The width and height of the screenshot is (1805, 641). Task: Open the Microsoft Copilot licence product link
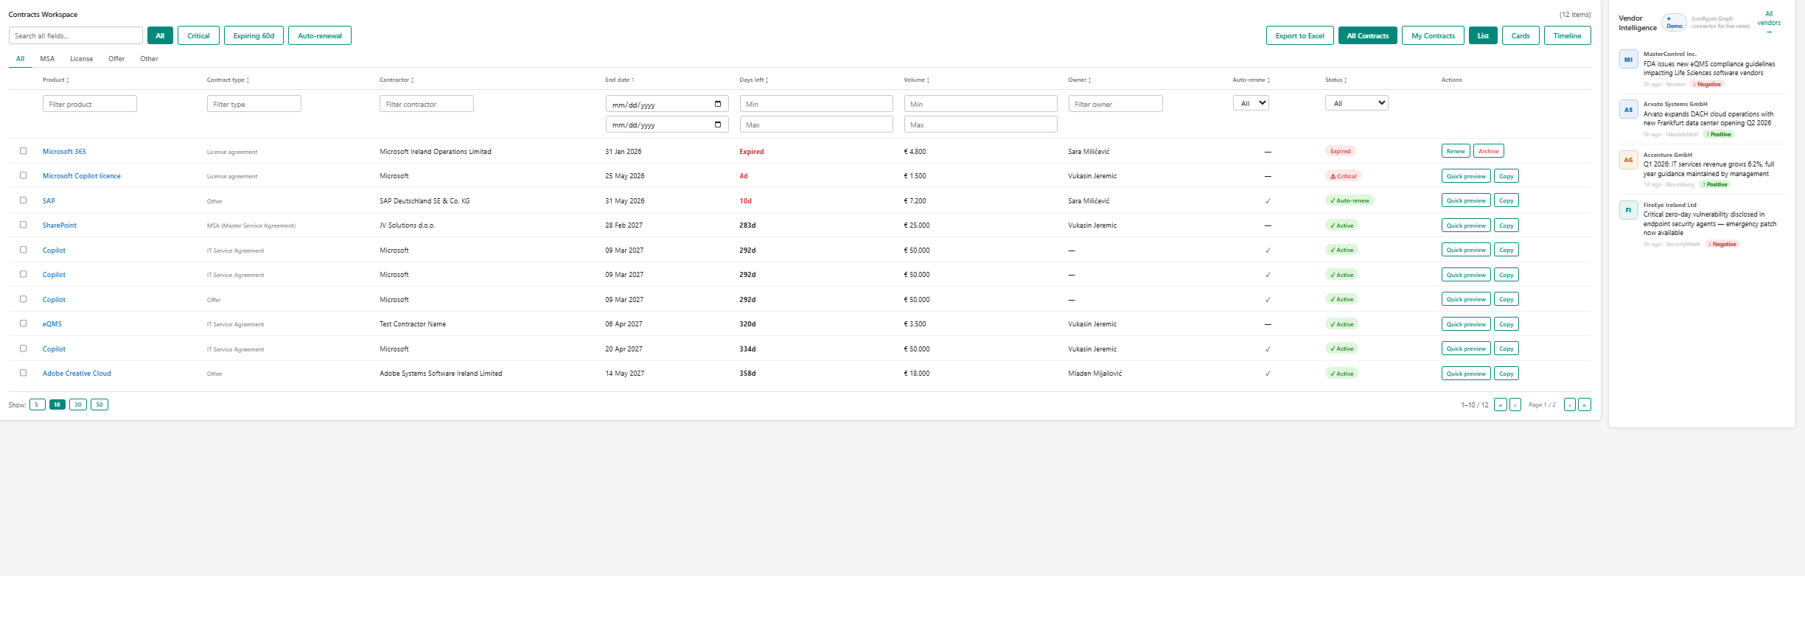pos(82,176)
